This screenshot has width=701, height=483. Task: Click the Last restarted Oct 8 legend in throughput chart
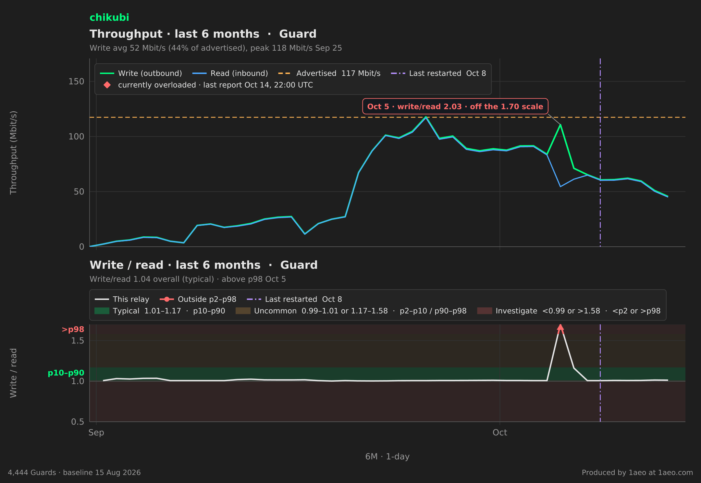click(438, 73)
